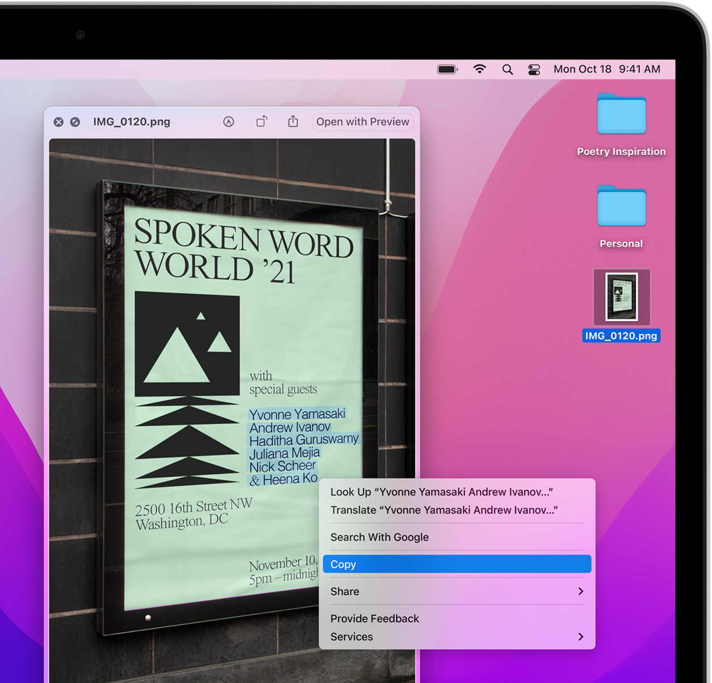
Task: Click highlighted text & Heena Ko
Action: 283,479
